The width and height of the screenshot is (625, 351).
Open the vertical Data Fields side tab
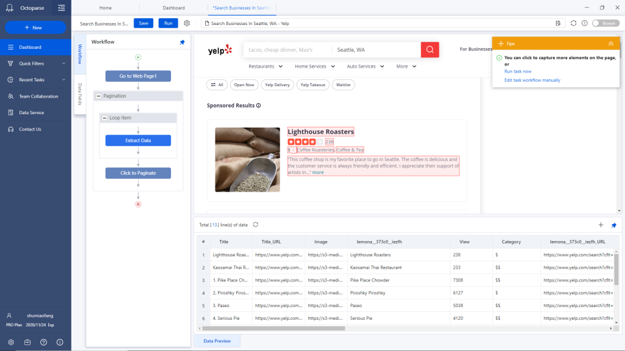coord(80,94)
